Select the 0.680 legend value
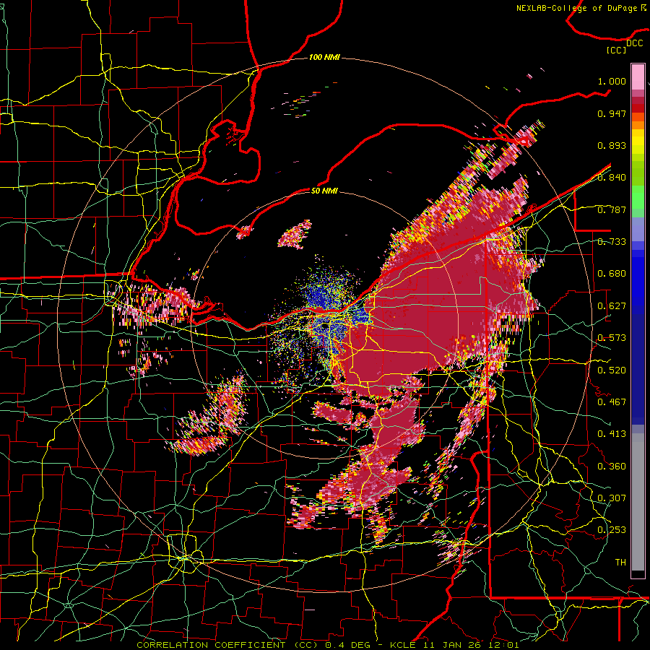 pos(612,274)
